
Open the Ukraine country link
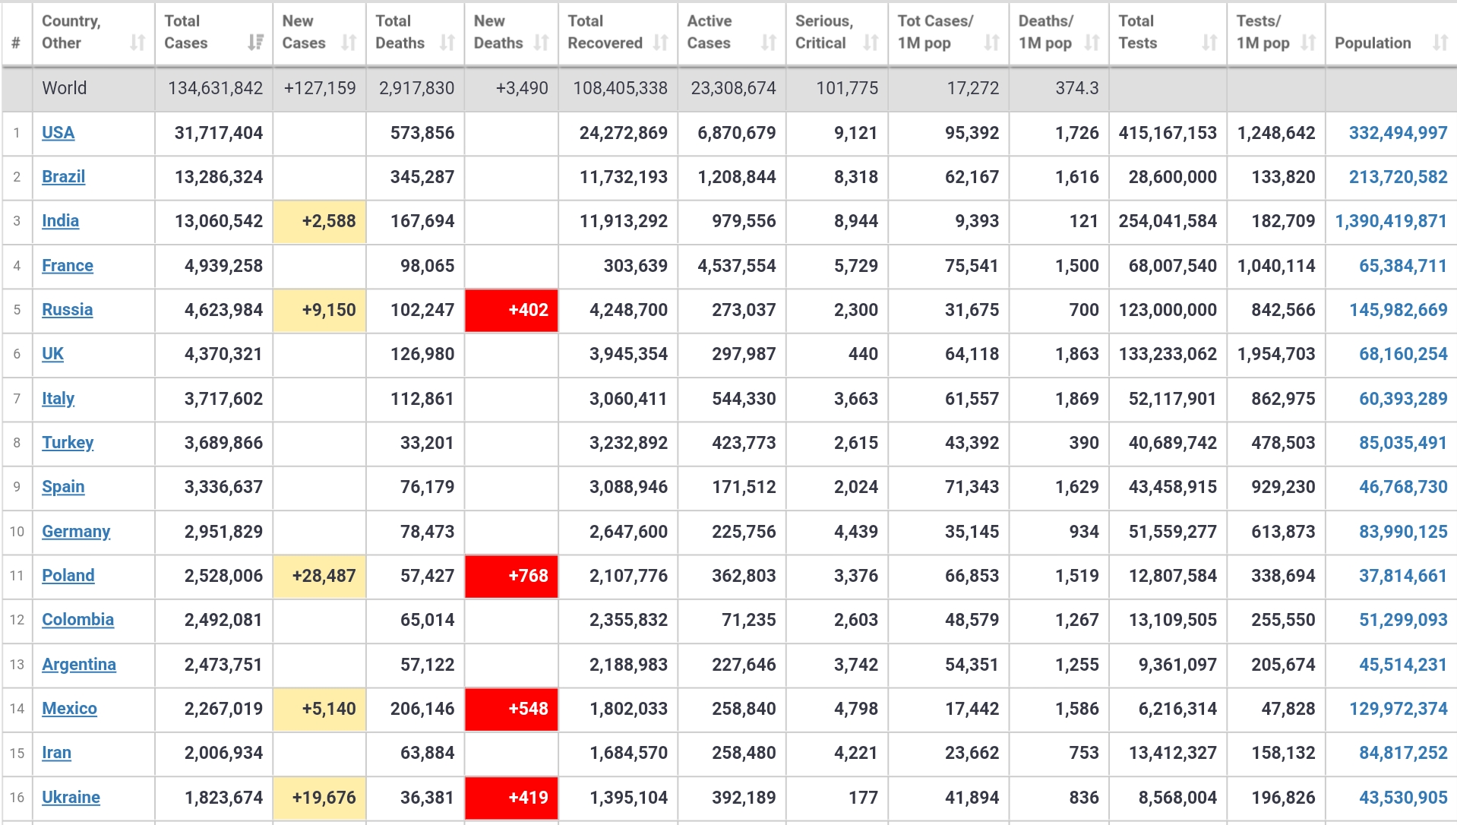pos(71,798)
